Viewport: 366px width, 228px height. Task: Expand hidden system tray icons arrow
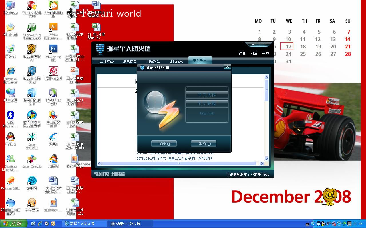313,224
